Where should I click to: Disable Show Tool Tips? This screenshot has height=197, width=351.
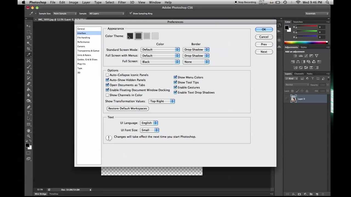point(175,82)
